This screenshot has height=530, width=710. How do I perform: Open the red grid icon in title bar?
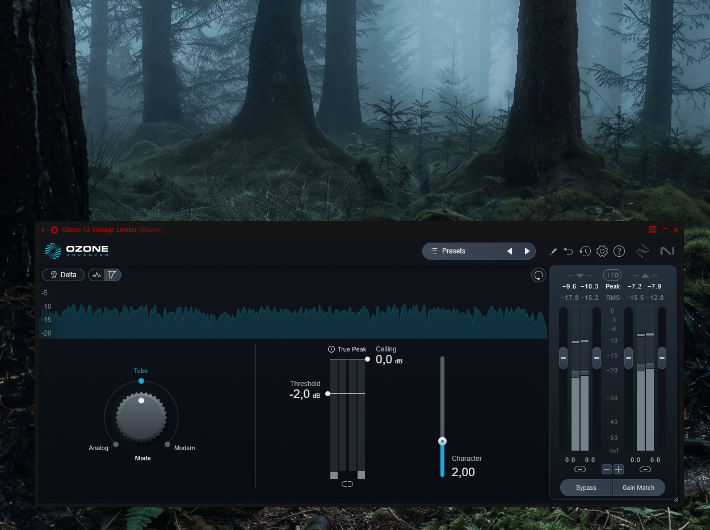point(653,230)
